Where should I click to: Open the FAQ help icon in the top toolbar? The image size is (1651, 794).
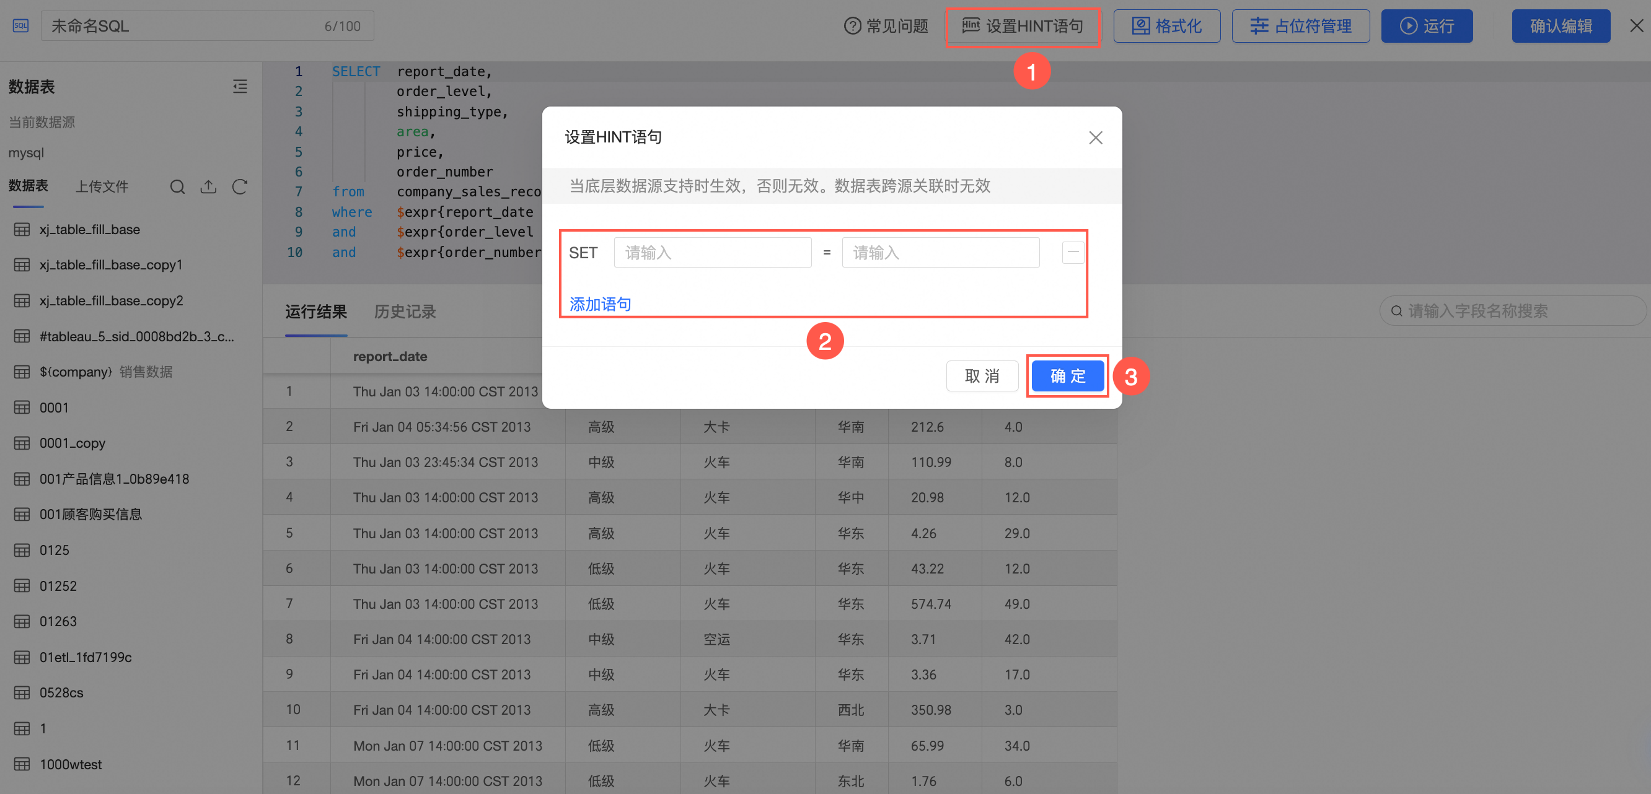[x=852, y=26]
